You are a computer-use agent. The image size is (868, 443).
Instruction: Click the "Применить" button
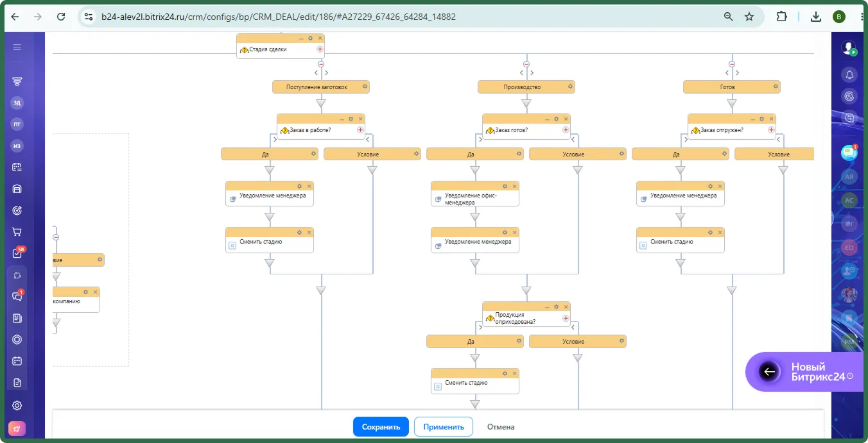tap(444, 427)
